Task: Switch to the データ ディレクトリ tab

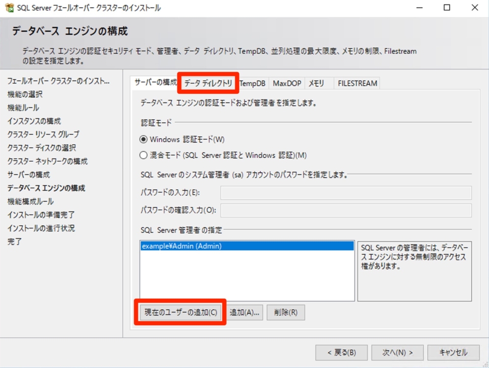Action: click(x=208, y=83)
